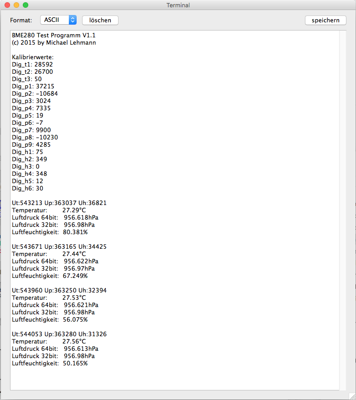Image resolution: width=356 pixels, height=400 pixels.
Task: Click the 'Dig_t1: 28592' line
Action: click(32, 64)
